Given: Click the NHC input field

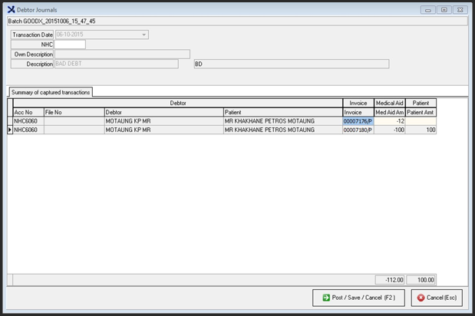Looking at the screenshot, I should pos(70,44).
